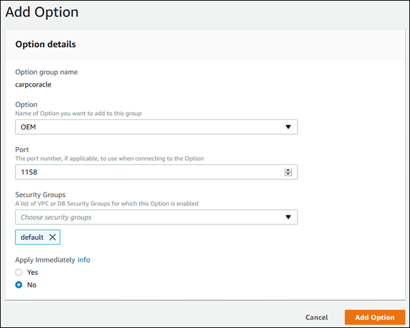Click the Security Groups dropdown arrow icon

[288, 217]
